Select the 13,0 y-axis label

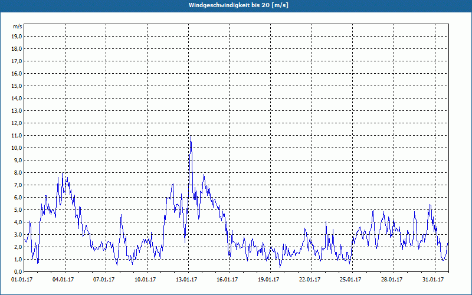pos(17,110)
